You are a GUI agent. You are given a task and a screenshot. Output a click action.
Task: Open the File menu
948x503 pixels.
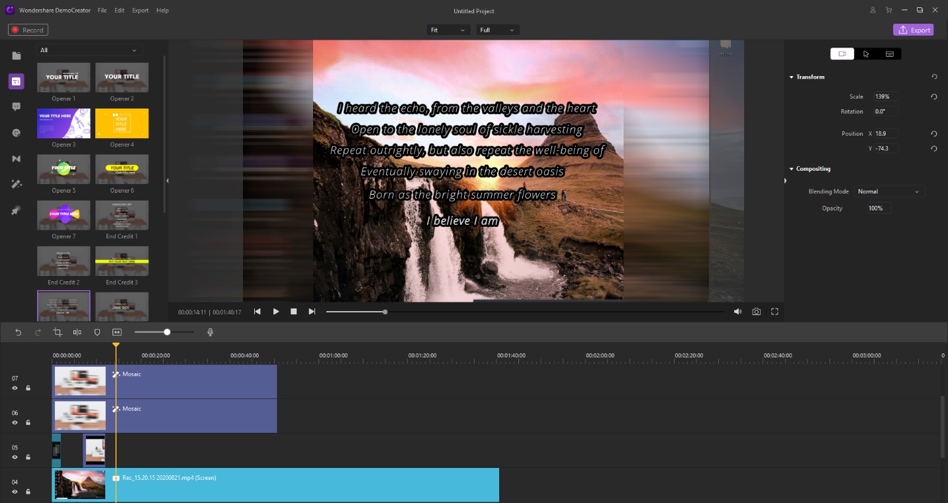102,11
